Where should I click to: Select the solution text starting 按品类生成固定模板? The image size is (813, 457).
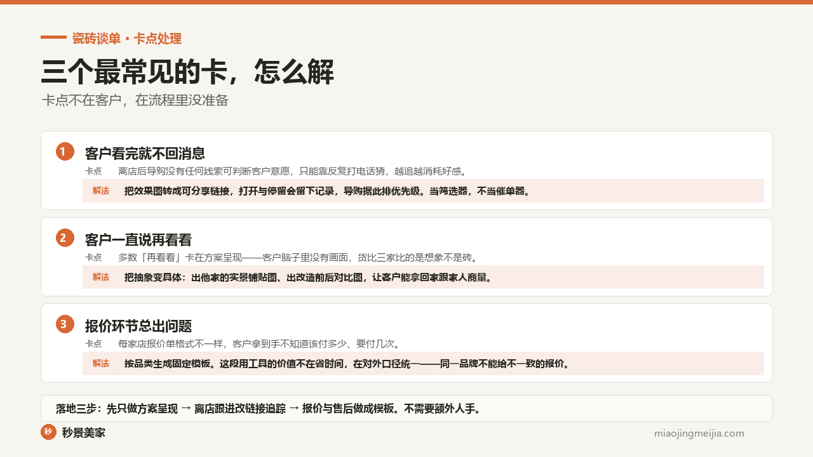[347, 364]
